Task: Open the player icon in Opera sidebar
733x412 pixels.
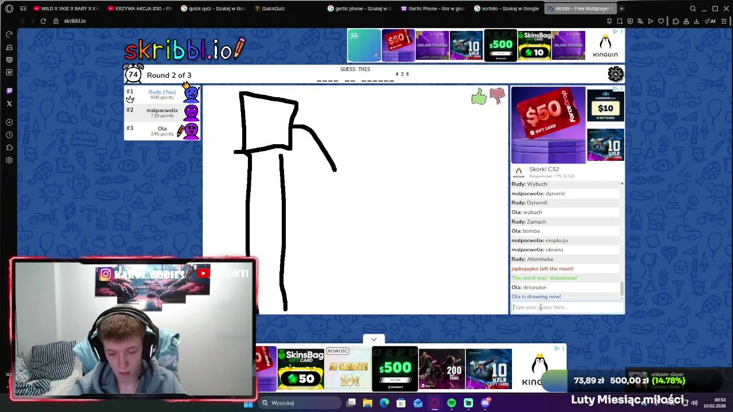Action: tap(9, 122)
